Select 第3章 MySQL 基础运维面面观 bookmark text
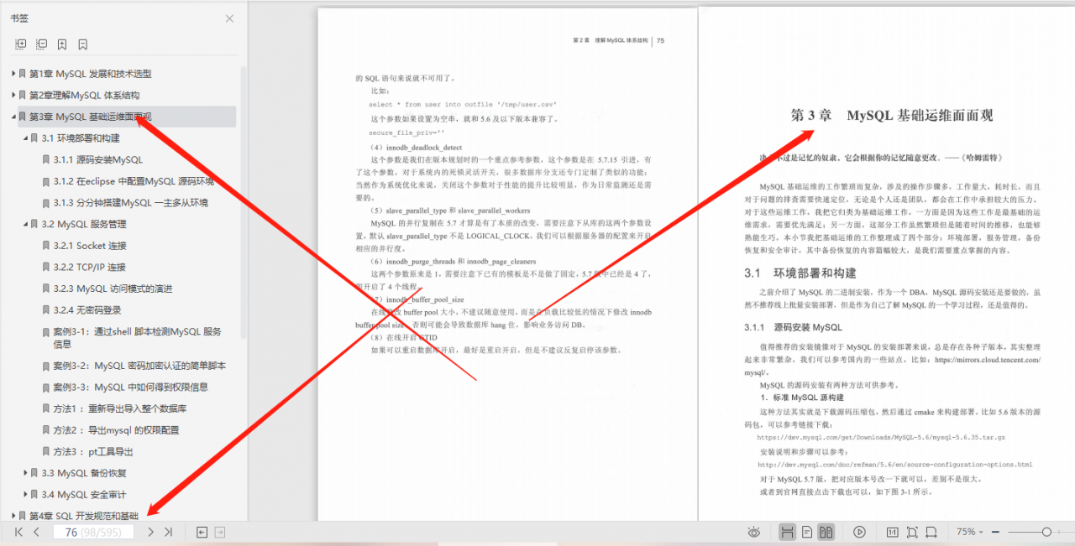Image resolution: width=1075 pixels, height=546 pixels. [x=91, y=117]
